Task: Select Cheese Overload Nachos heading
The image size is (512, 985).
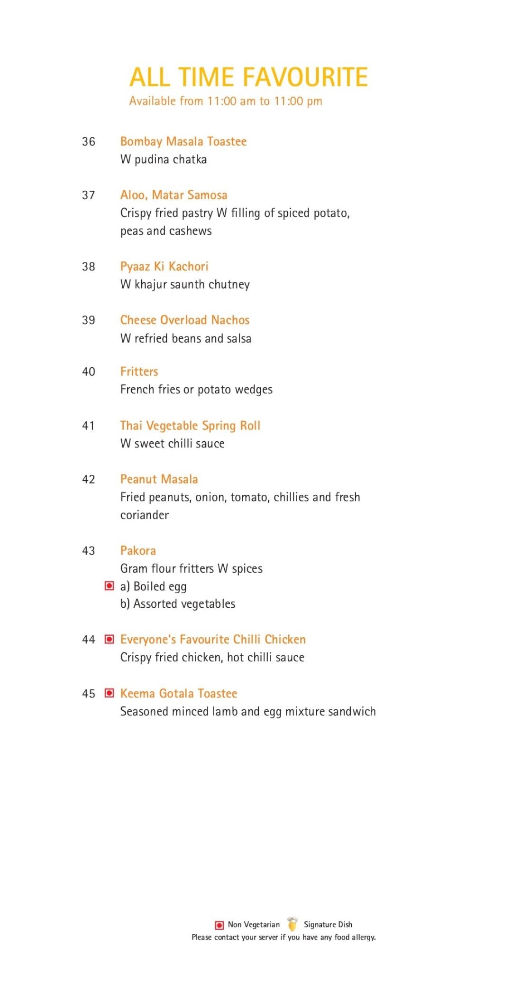Action: (184, 320)
